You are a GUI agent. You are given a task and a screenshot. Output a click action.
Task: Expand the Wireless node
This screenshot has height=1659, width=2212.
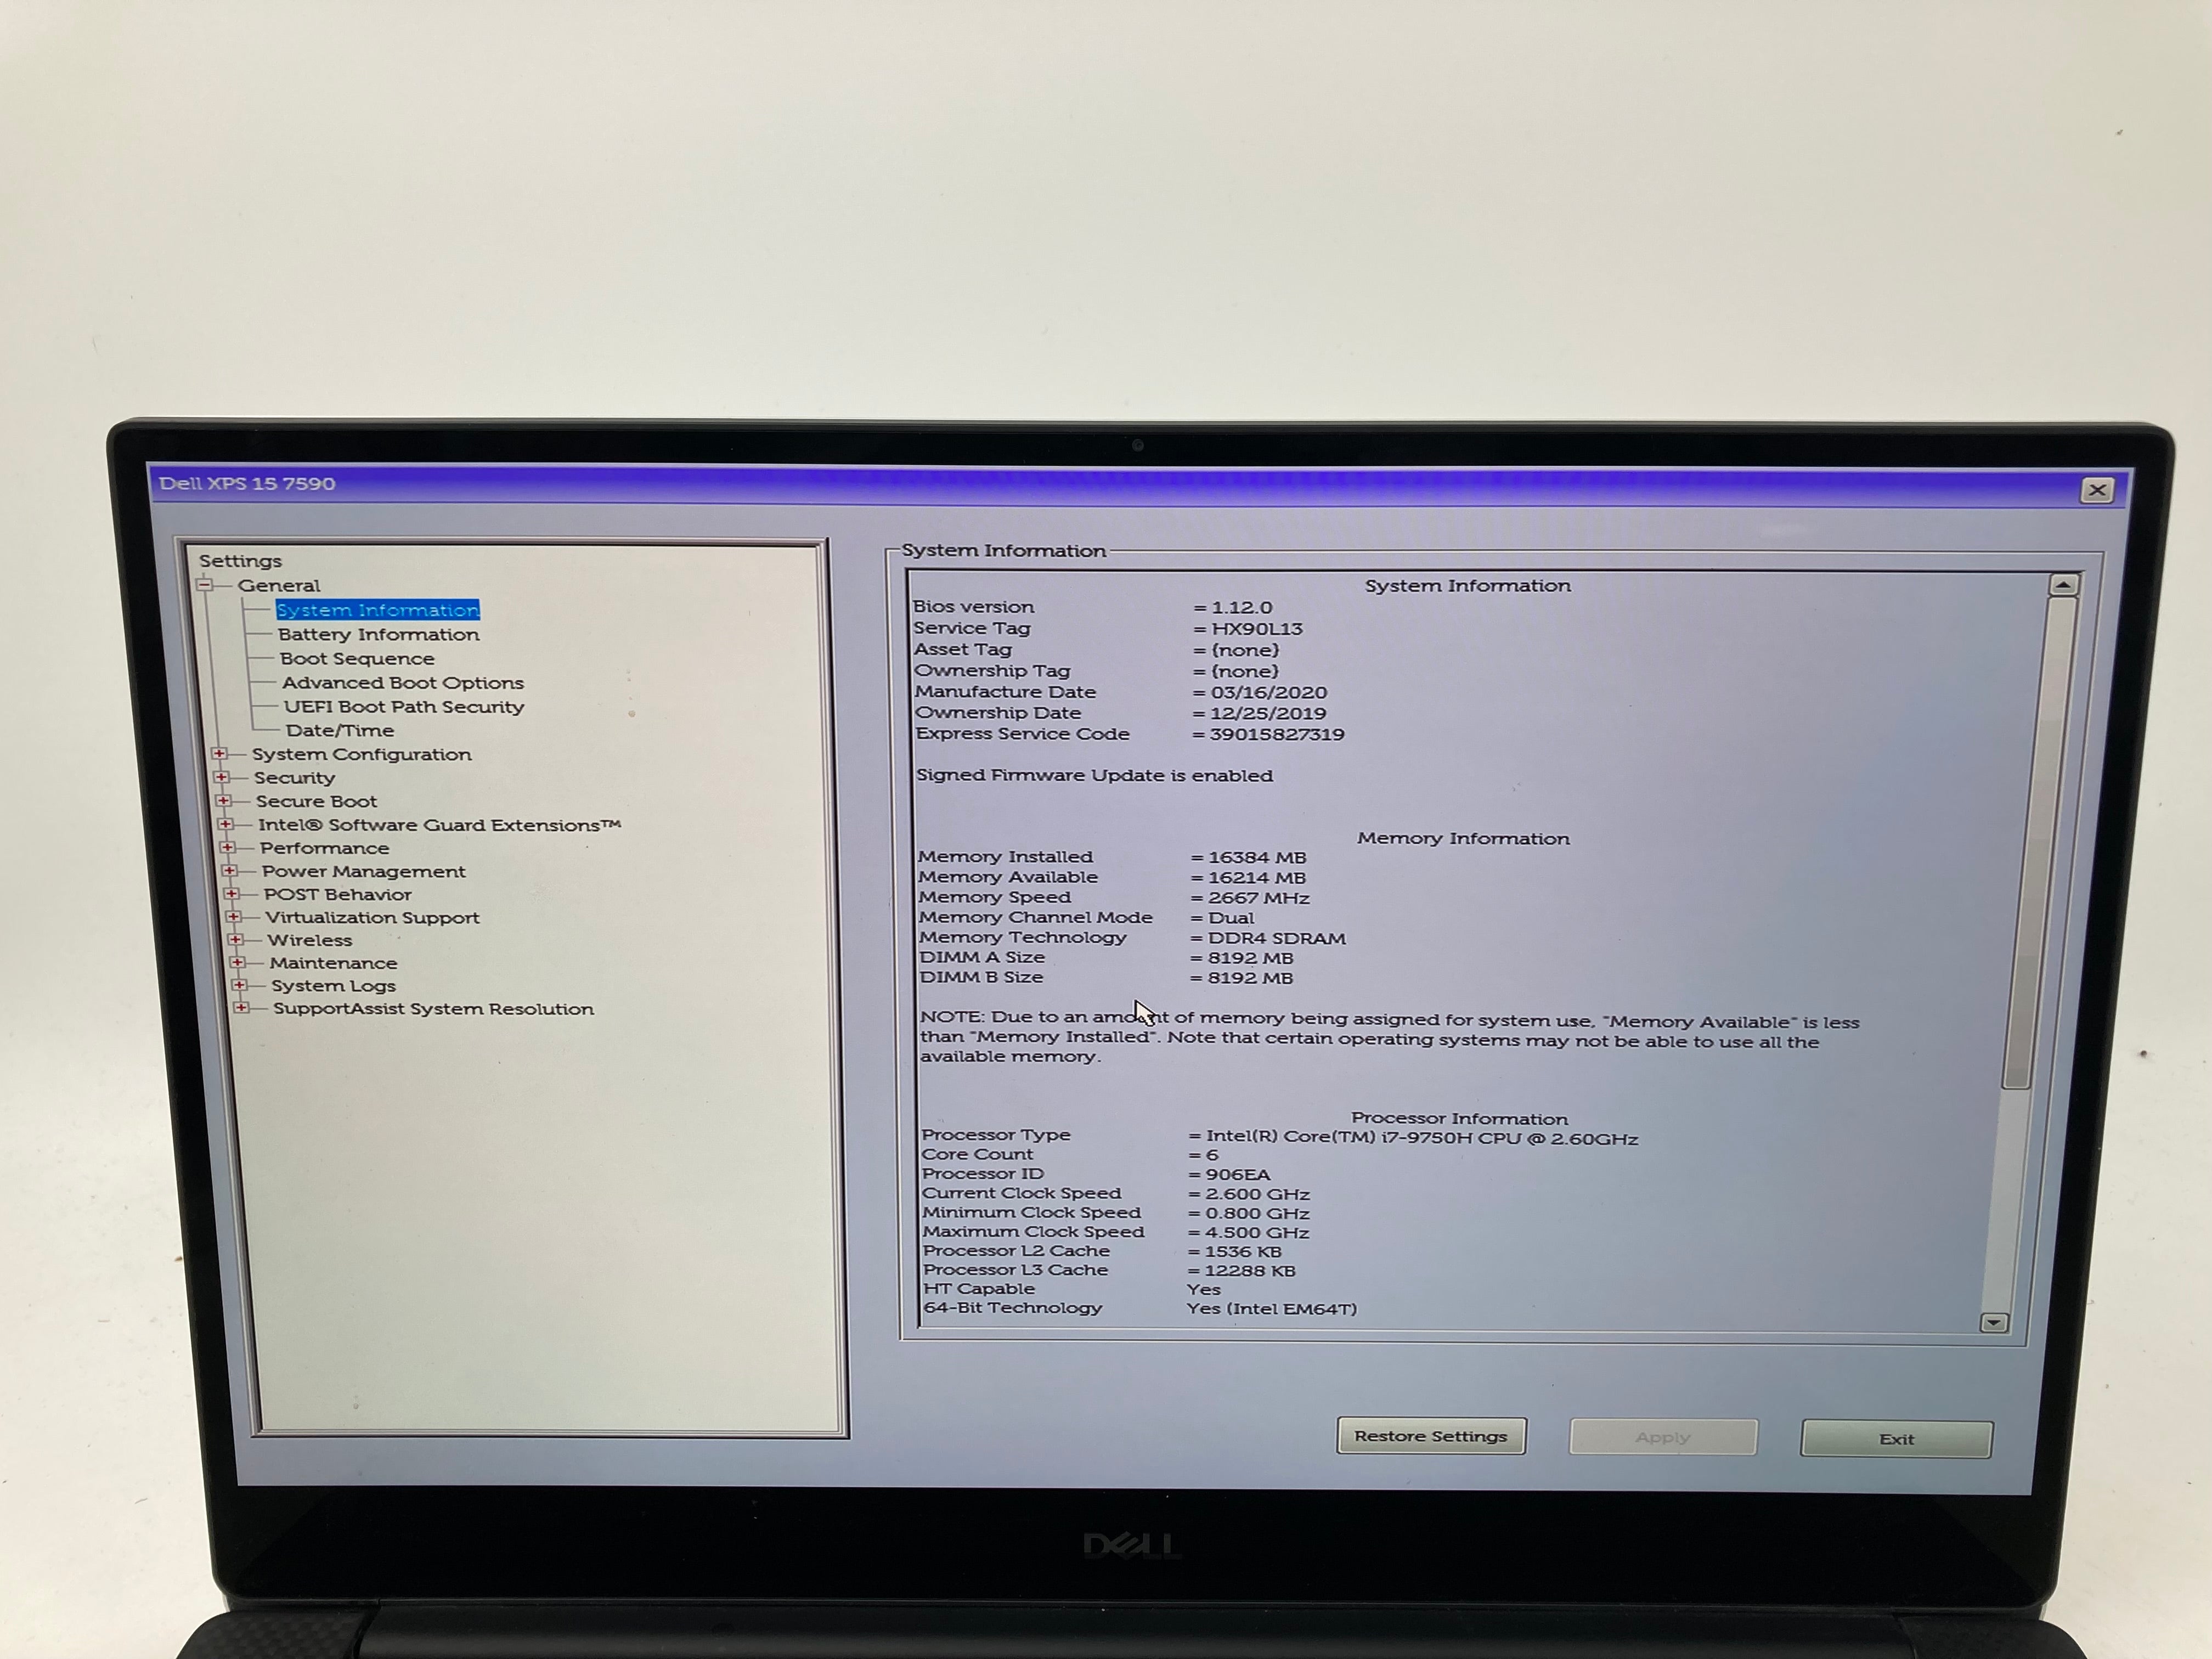tap(236, 940)
